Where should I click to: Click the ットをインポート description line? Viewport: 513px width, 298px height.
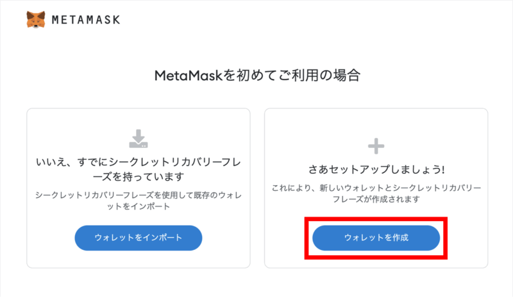coord(138,206)
